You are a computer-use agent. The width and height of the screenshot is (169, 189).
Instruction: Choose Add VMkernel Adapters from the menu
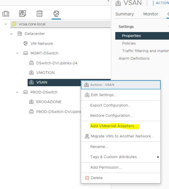[114, 126]
